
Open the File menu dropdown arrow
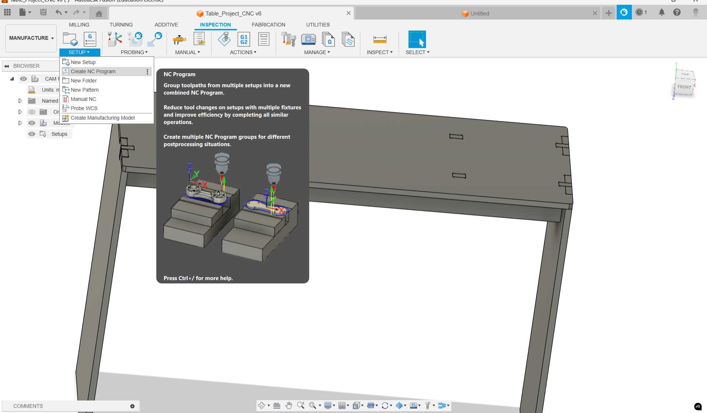30,13
